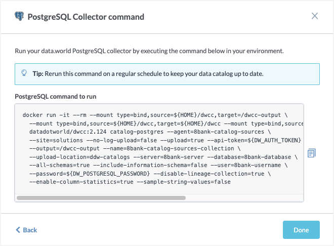Click the "--enable-column-statistics=true" command line
334x246 pixels.
130,182
